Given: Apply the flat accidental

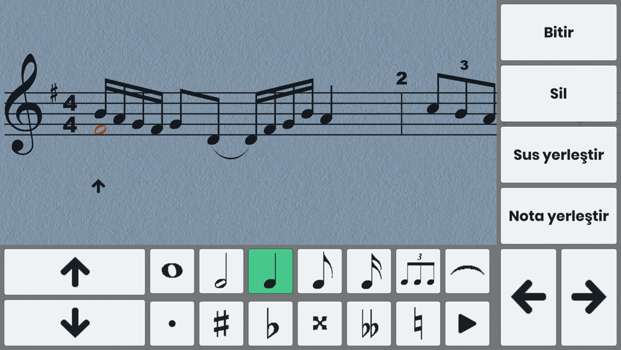Looking at the screenshot, I should (271, 323).
